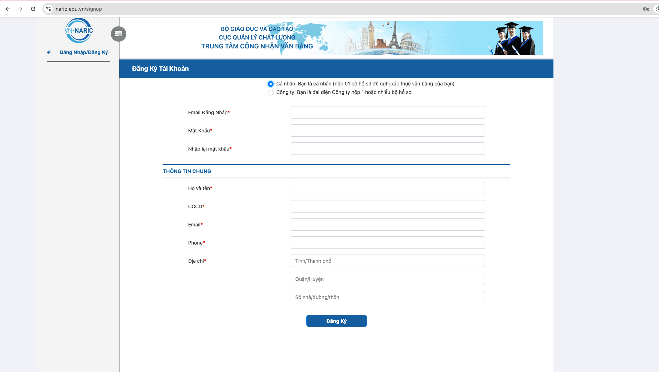The image size is (659, 372).
Task: Open the Đăng Nhập/Đăng Ký link
Action: pyautogui.click(x=84, y=52)
